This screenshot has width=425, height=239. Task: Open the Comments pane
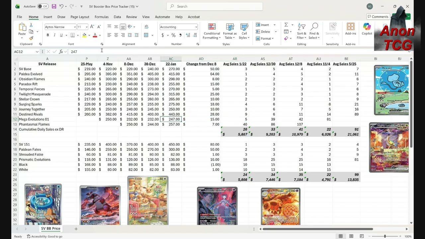[x=378, y=17]
